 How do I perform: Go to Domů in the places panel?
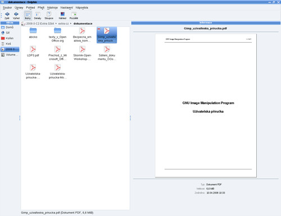click(10, 27)
